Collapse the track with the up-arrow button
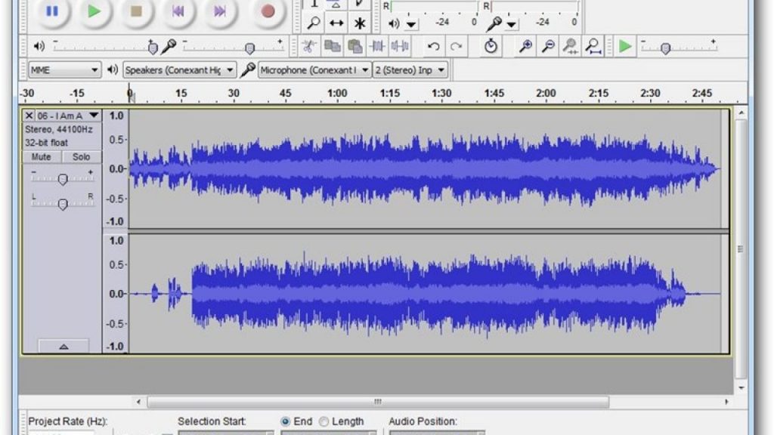Image resolution: width=774 pixels, height=435 pixels. [63, 346]
